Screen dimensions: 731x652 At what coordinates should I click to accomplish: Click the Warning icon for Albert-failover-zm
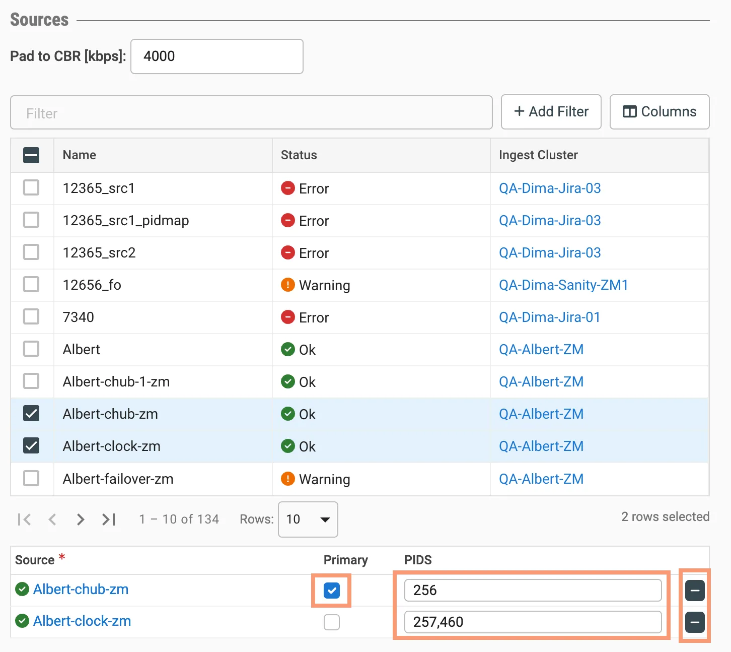(x=287, y=479)
